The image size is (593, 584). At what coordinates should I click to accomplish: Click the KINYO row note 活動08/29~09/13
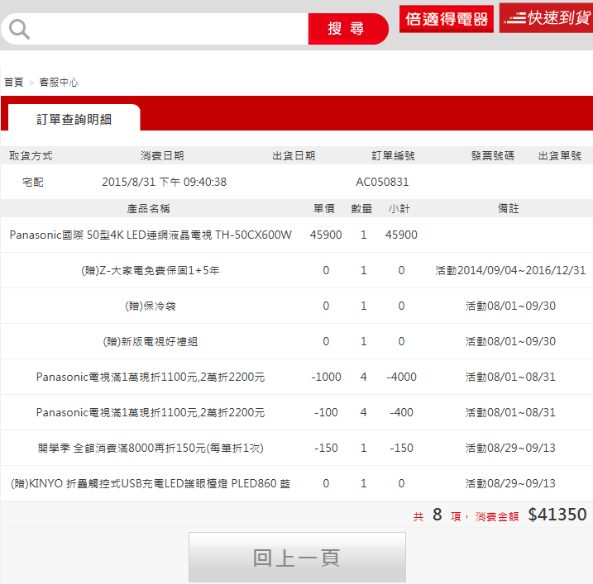pos(510,483)
